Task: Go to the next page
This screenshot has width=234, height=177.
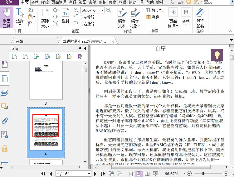Action: pos(95,174)
